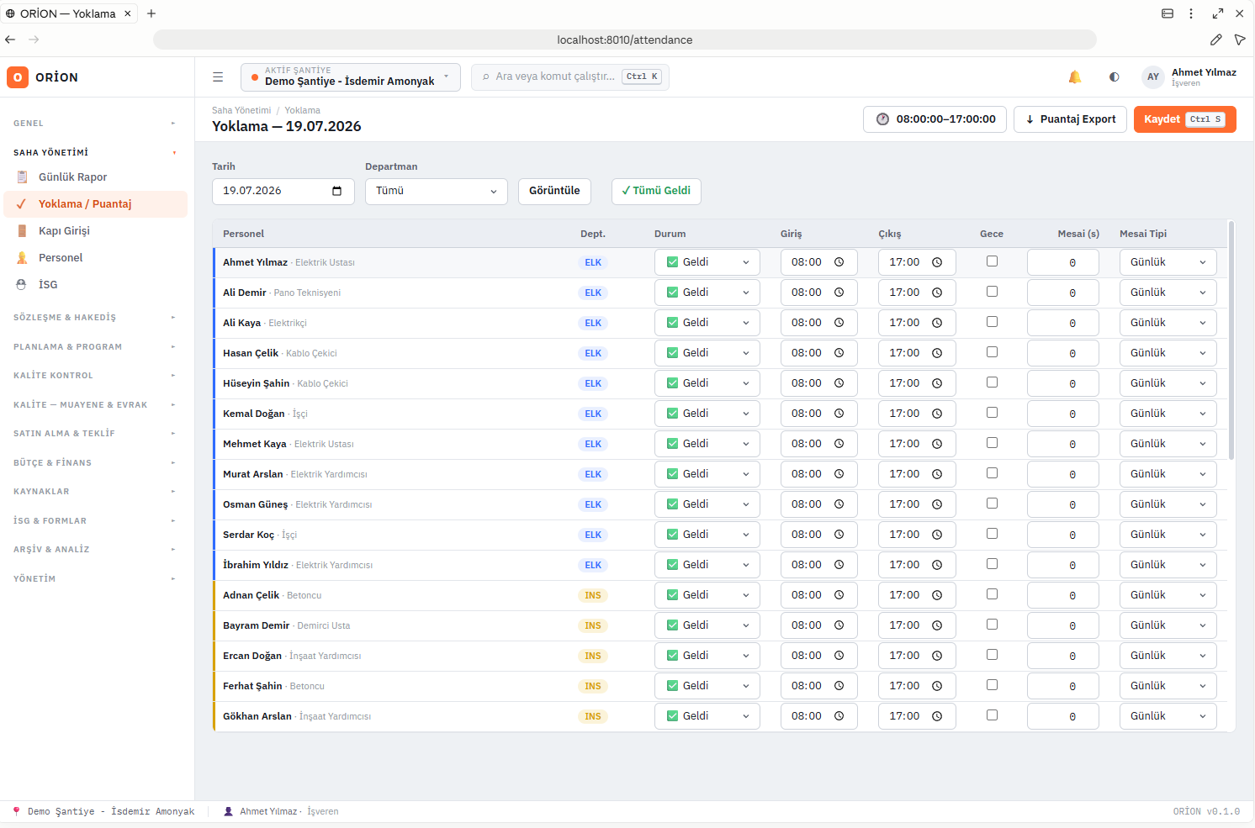Screen dimensions: 1255x828
Task: Open calendar picker in Tarih field
Action: 337,191
